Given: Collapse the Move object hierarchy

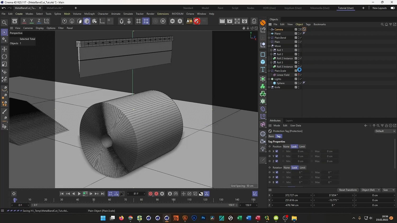Looking at the screenshot, I should [269, 46].
